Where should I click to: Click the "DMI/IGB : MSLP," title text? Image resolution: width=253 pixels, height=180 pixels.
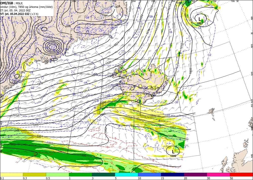coord(11,3)
